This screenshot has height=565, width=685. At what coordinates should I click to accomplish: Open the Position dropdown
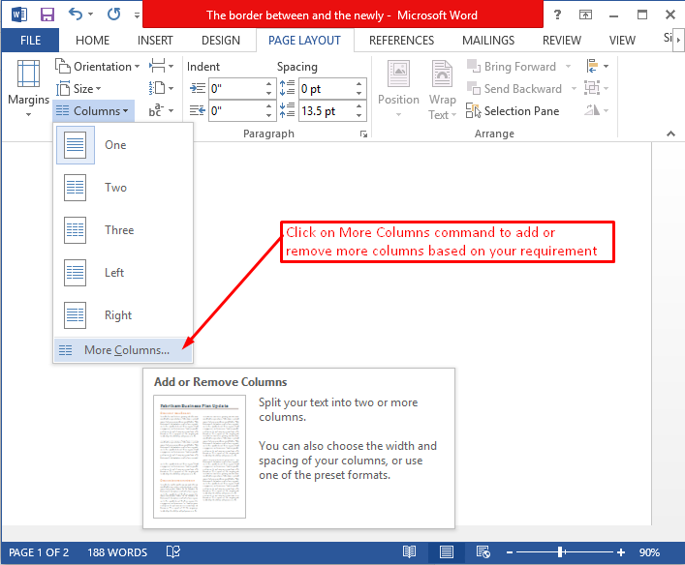pos(398,89)
